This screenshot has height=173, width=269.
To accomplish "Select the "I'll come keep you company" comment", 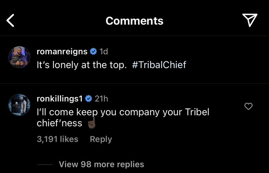I will (123, 118).
